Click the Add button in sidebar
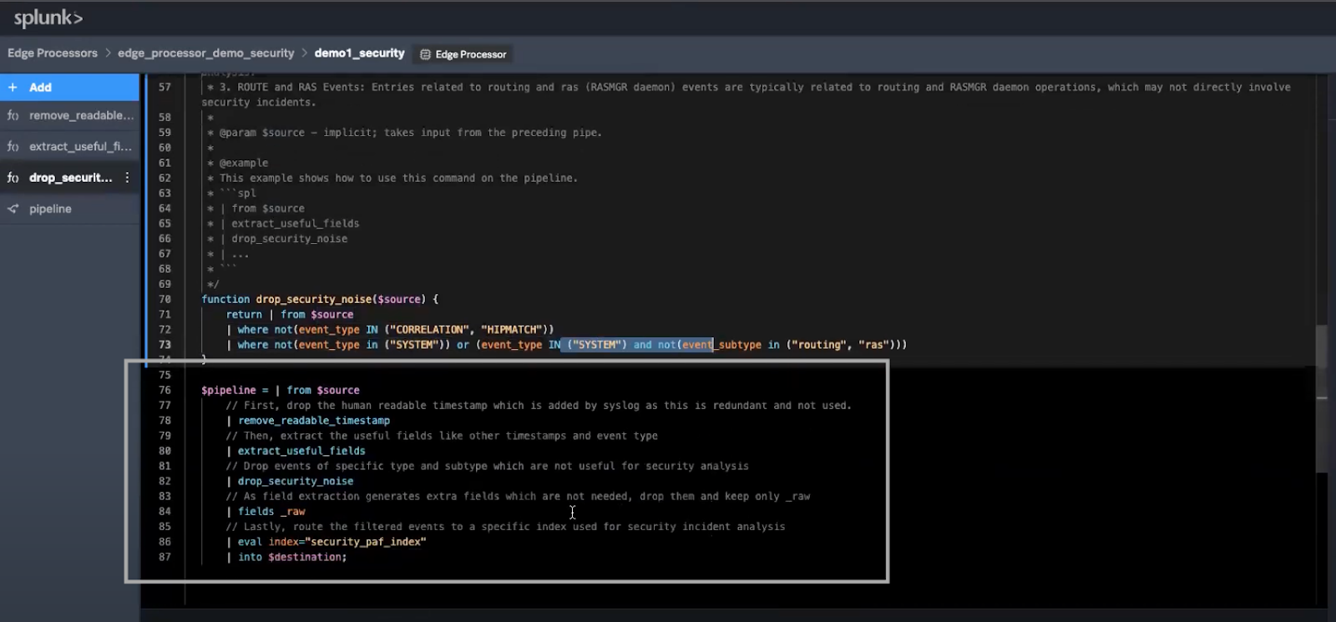The width and height of the screenshot is (1336, 622). click(69, 87)
